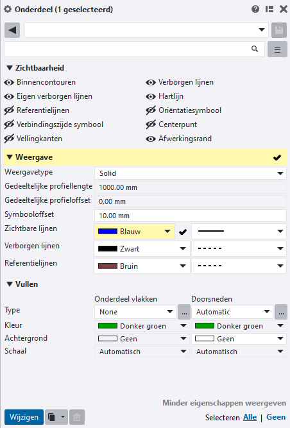Show the Referentielijnen eye toggle
This screenshot has height=428, width=290.
(x=9, y=110)
